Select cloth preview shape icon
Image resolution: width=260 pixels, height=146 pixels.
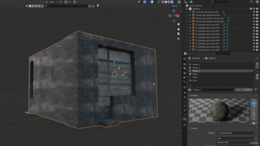pyautogui.click(x=253, y=116)
